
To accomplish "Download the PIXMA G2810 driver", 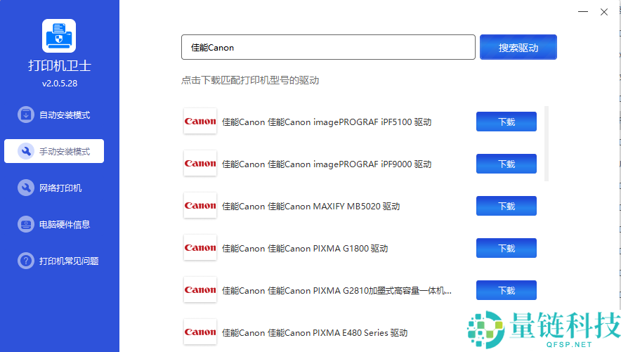I will 506,290.
